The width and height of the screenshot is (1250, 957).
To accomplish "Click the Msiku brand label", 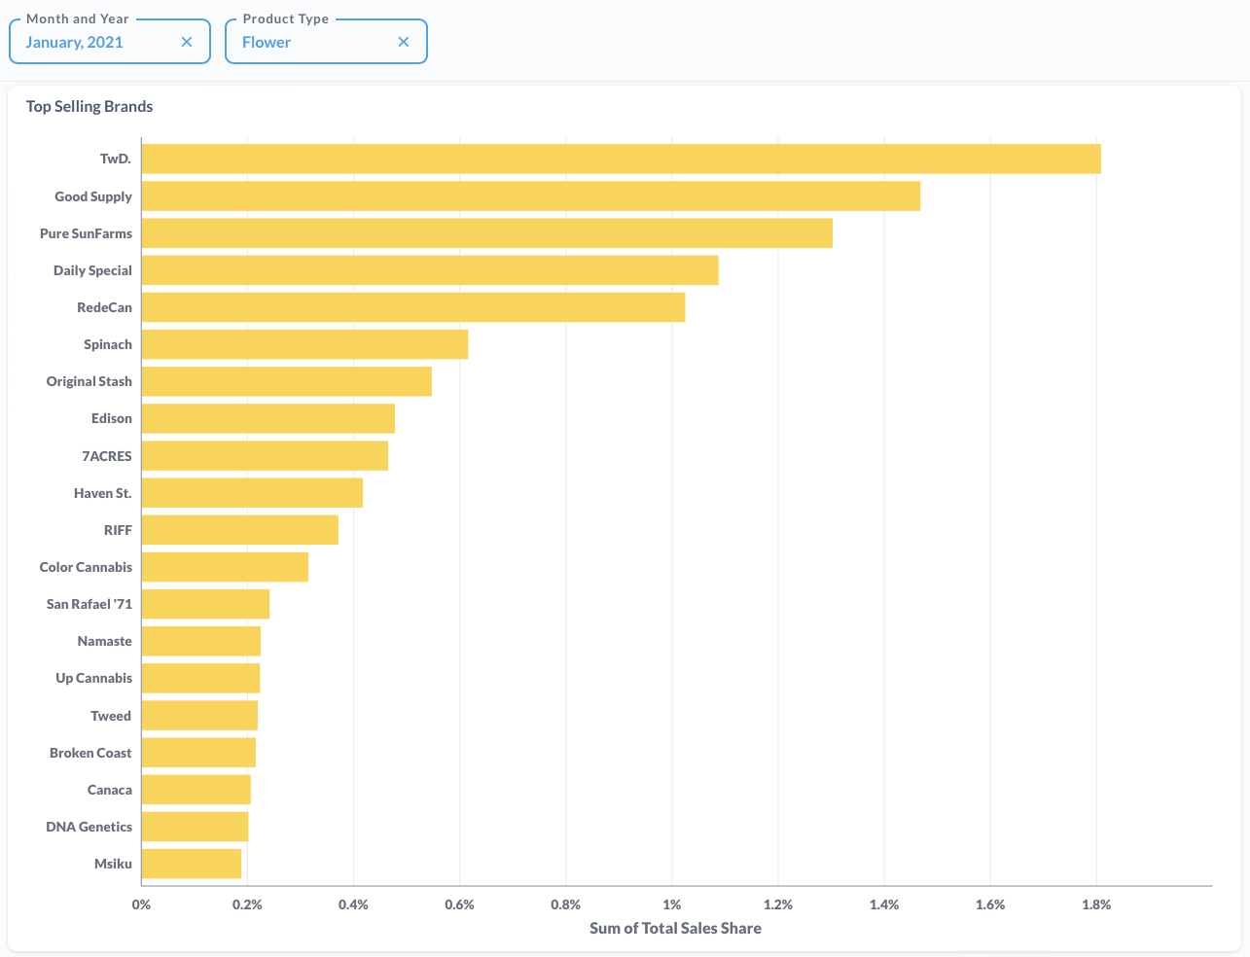I will click(113, 864).
